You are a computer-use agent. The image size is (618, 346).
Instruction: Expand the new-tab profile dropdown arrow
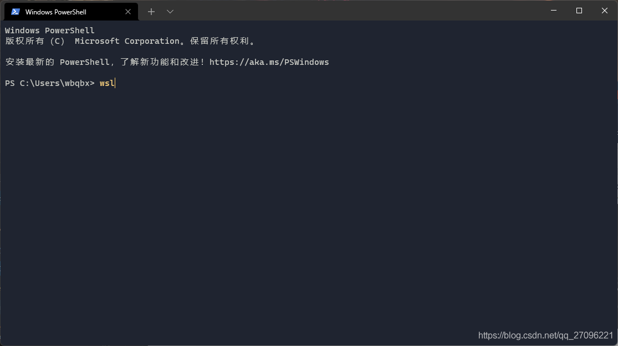170,12
